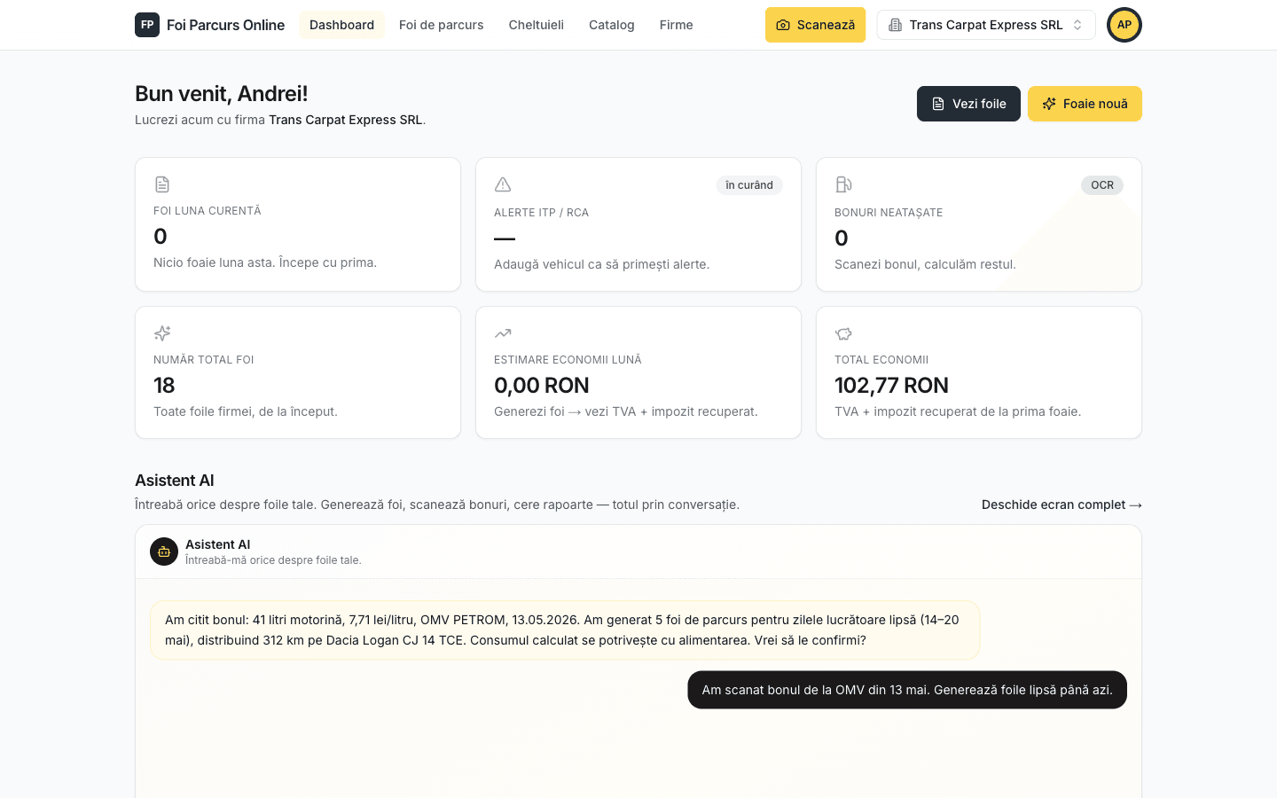Click the Vezi foile button
The image size is (1277, 798).
(x=968, y=104)
